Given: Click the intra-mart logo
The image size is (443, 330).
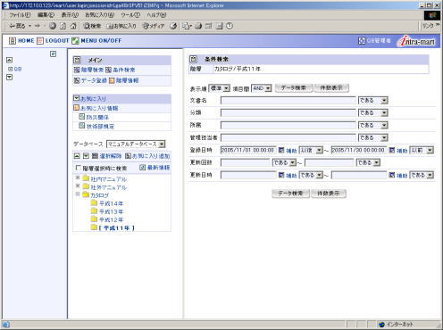Looking at the screenshot, I should coord(416,41).
